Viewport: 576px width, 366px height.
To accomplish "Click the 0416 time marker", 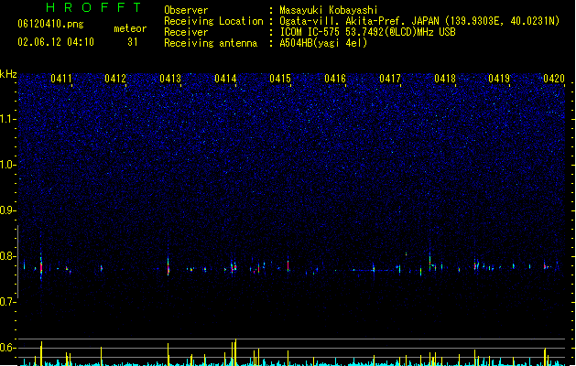I will [x=335, y=79].
